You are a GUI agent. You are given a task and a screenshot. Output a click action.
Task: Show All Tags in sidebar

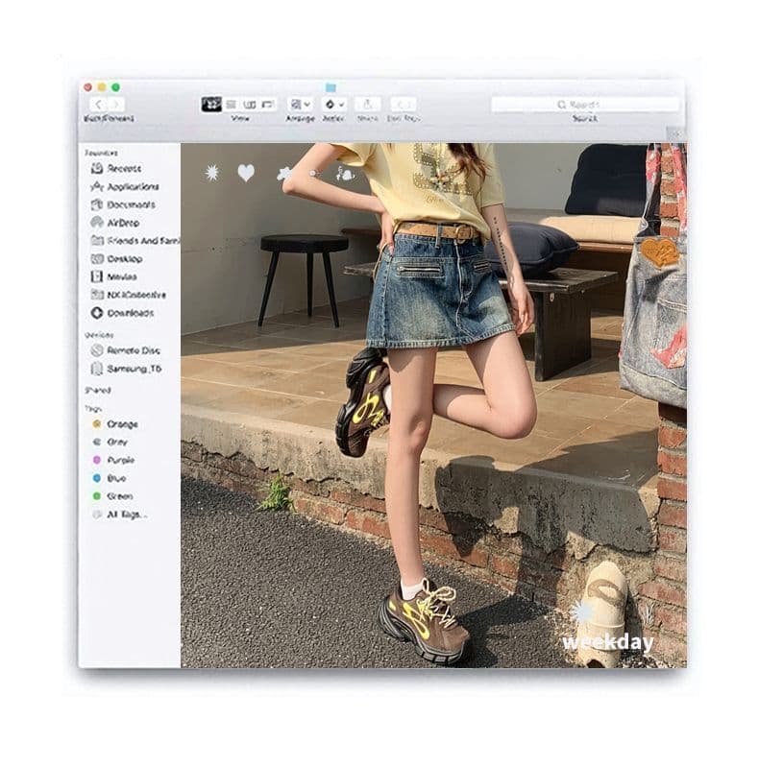pos(120,515)
